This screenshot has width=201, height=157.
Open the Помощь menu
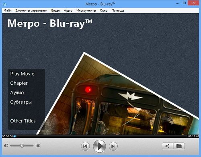(118, 10)
